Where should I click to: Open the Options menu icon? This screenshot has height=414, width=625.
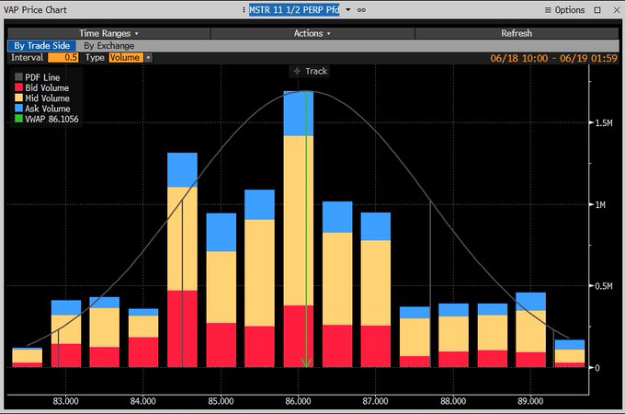548,10
